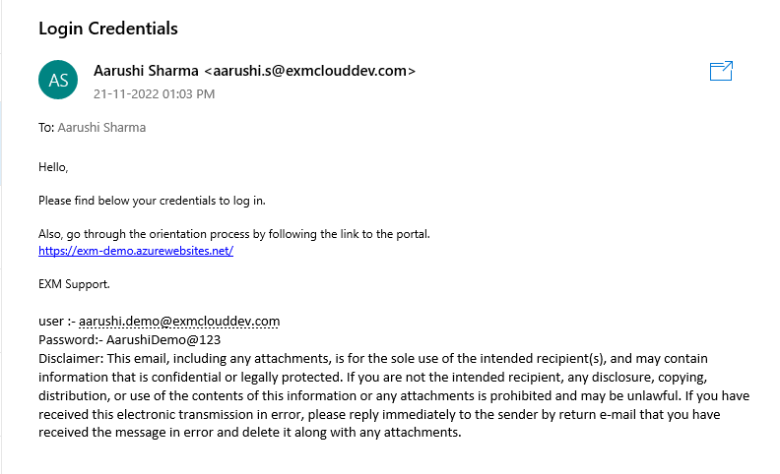Click the sender address aarushi.s@exmclouddev.com
The width and height of the screenshot is (780, 474).
pos(310,71)
